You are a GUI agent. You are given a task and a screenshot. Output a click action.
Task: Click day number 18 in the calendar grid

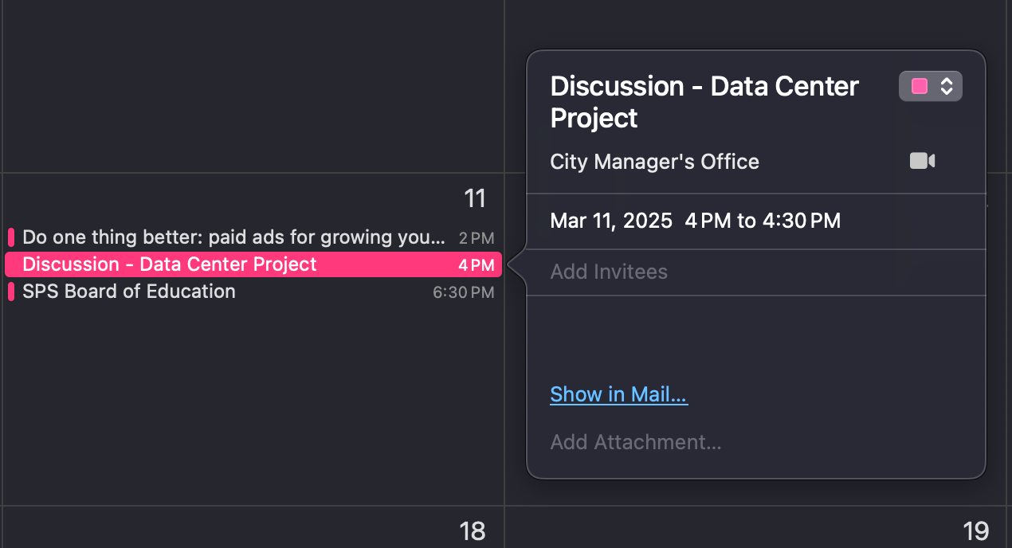click(472, 530)
